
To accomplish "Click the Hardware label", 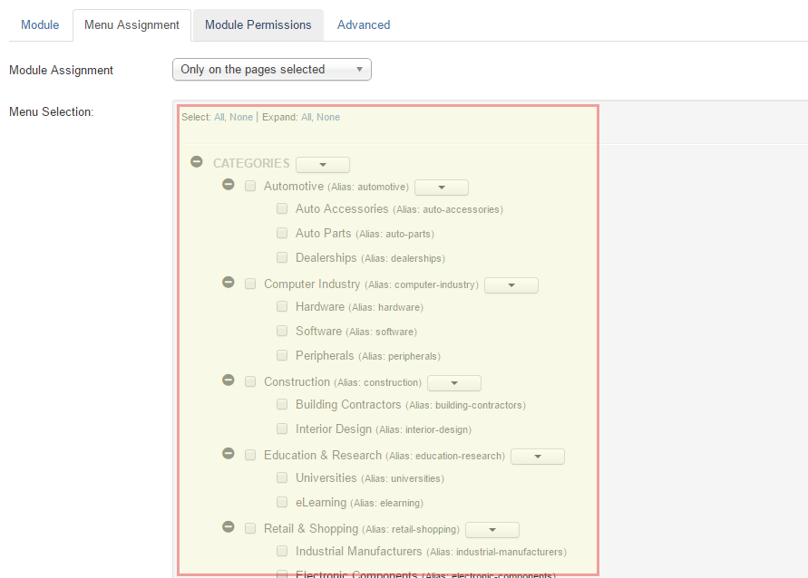I will tap(320, 306).
